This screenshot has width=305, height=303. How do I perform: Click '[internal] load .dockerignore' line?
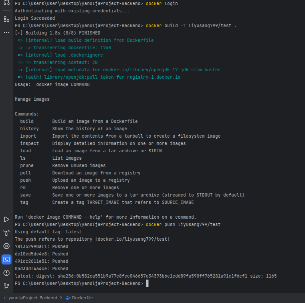click(x=60, y=55)
